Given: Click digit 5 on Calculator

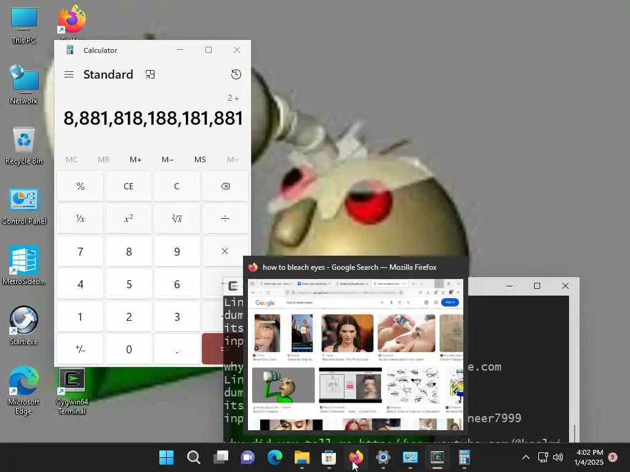Looking at the screenshot, I should 129,284.
